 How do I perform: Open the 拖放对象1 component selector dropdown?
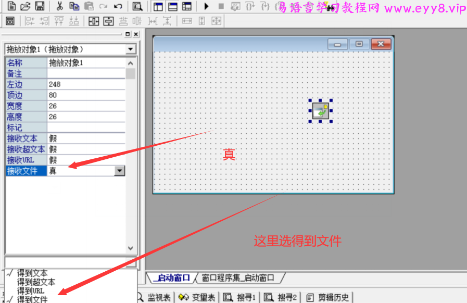(x=131, y=49)
